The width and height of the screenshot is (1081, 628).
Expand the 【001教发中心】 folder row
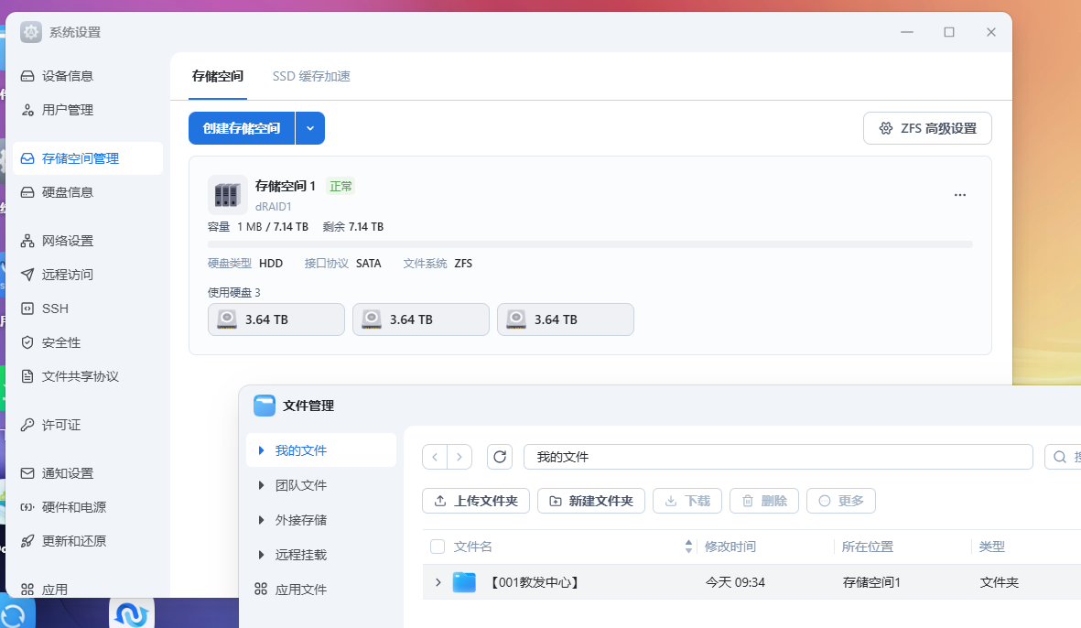coord(438,582)
